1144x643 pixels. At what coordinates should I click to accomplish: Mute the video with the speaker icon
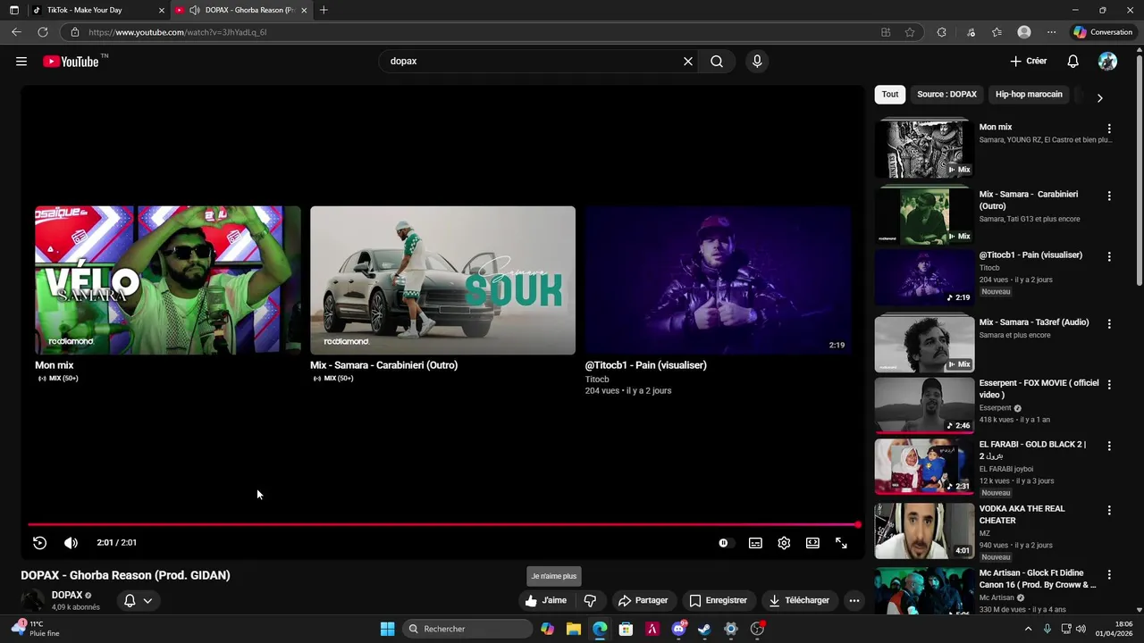(71, 543)
